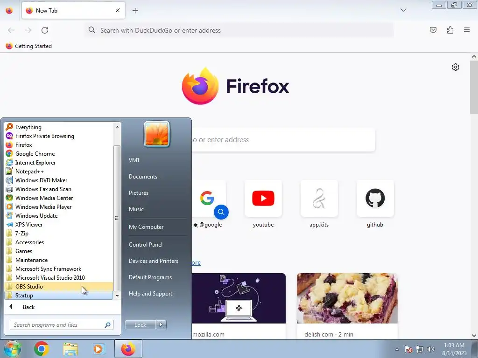This screenshot has height=358, width=478.
Task: Open a new tab with the plus button
Action: 135,11
